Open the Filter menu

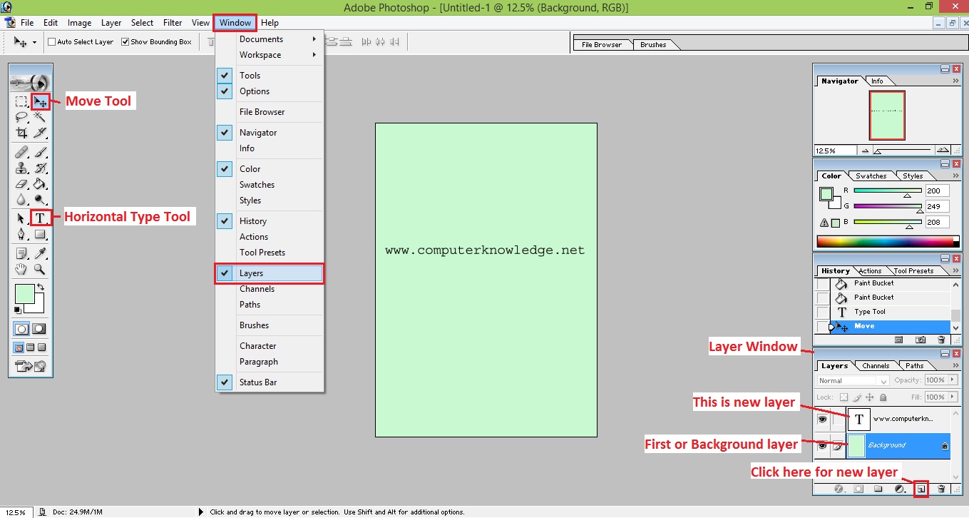click(x=173, y=23)
